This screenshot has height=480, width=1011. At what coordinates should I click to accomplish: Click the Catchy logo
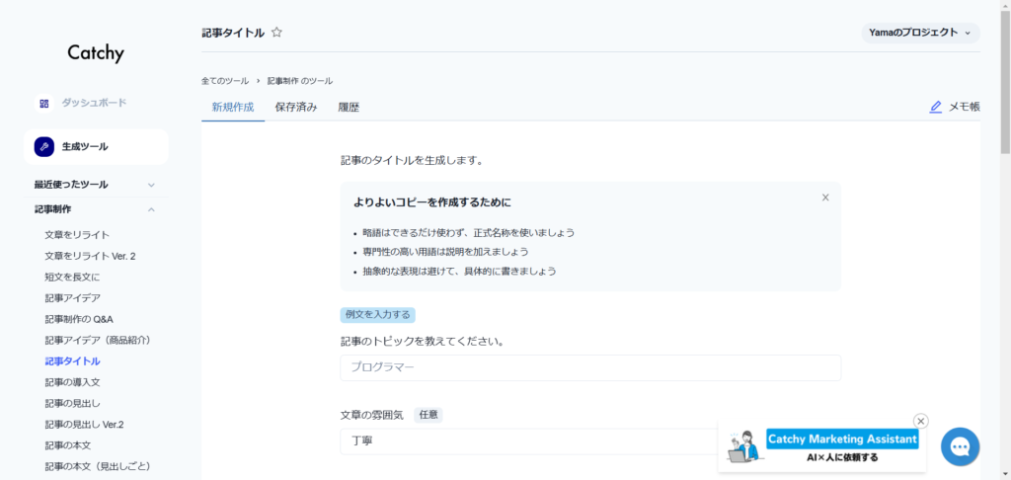[x=96, y=53]
